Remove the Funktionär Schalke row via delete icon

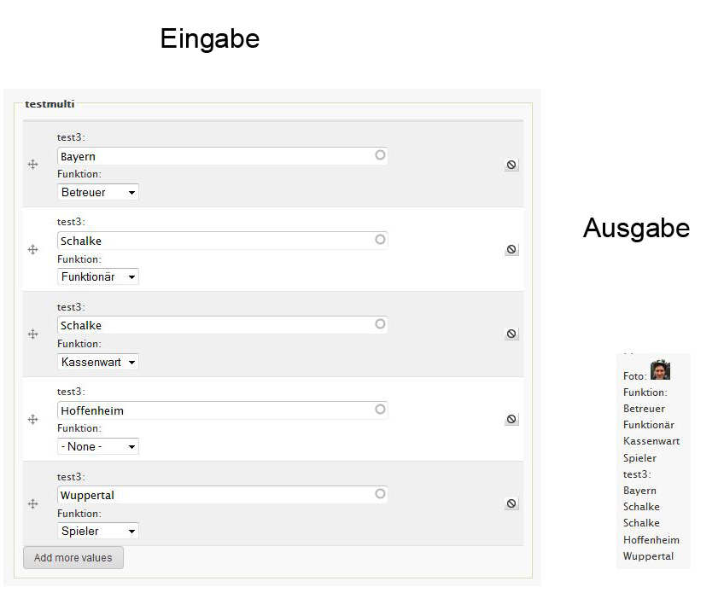tap(511, 249)
